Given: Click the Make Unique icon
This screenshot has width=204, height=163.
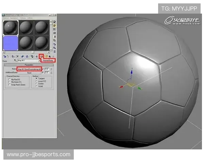Looking at the screenshot, I should point(27,56).
